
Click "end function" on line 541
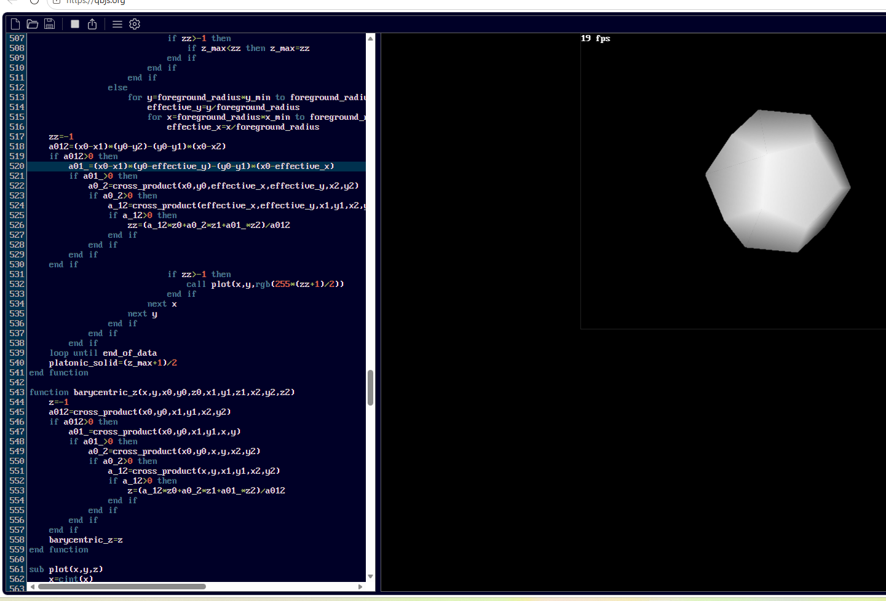(58, 372)
